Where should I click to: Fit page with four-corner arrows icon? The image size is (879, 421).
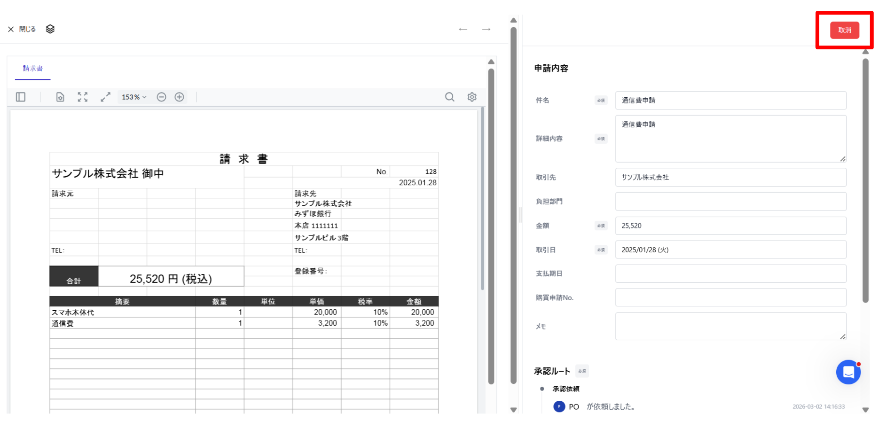tap(83, 97)
